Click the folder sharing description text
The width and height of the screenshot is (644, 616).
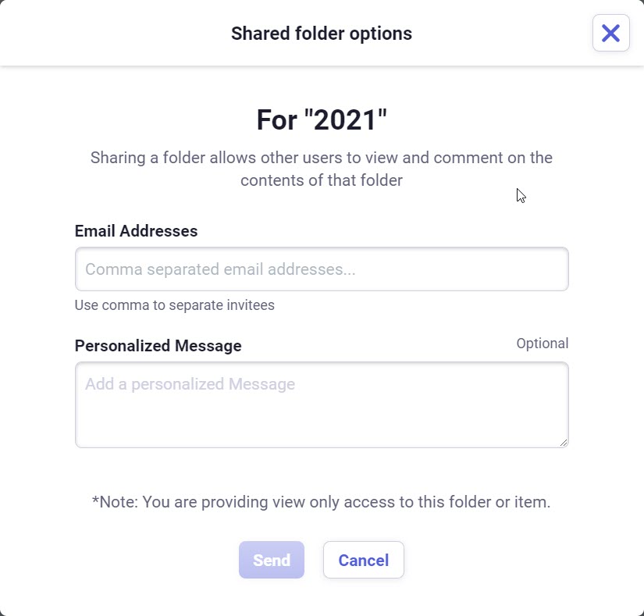pyautogui.click(x=322, y=169)
